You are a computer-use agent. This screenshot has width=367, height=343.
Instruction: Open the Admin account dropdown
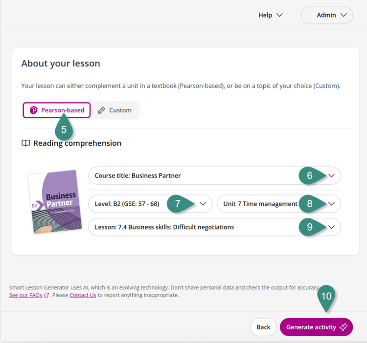click(327, 15)
